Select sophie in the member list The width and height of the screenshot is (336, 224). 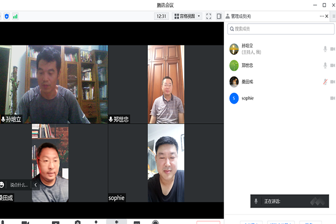[248, 98]
